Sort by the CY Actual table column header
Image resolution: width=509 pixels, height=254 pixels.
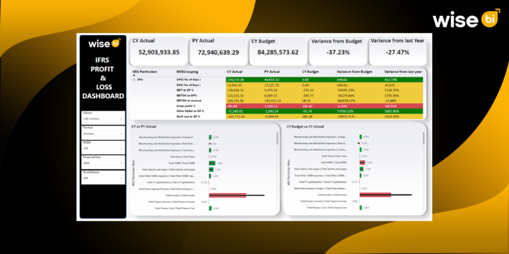(235, 71)
